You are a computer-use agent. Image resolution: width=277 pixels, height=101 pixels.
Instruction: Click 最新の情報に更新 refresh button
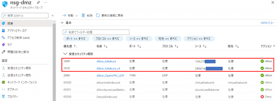110,15
